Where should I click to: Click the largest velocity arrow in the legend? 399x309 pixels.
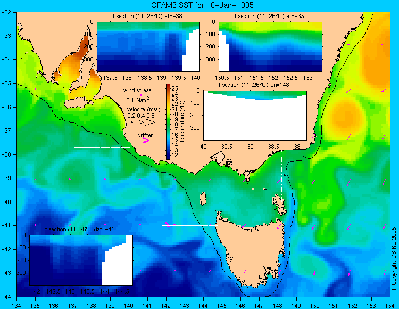[x=151, y=123]
